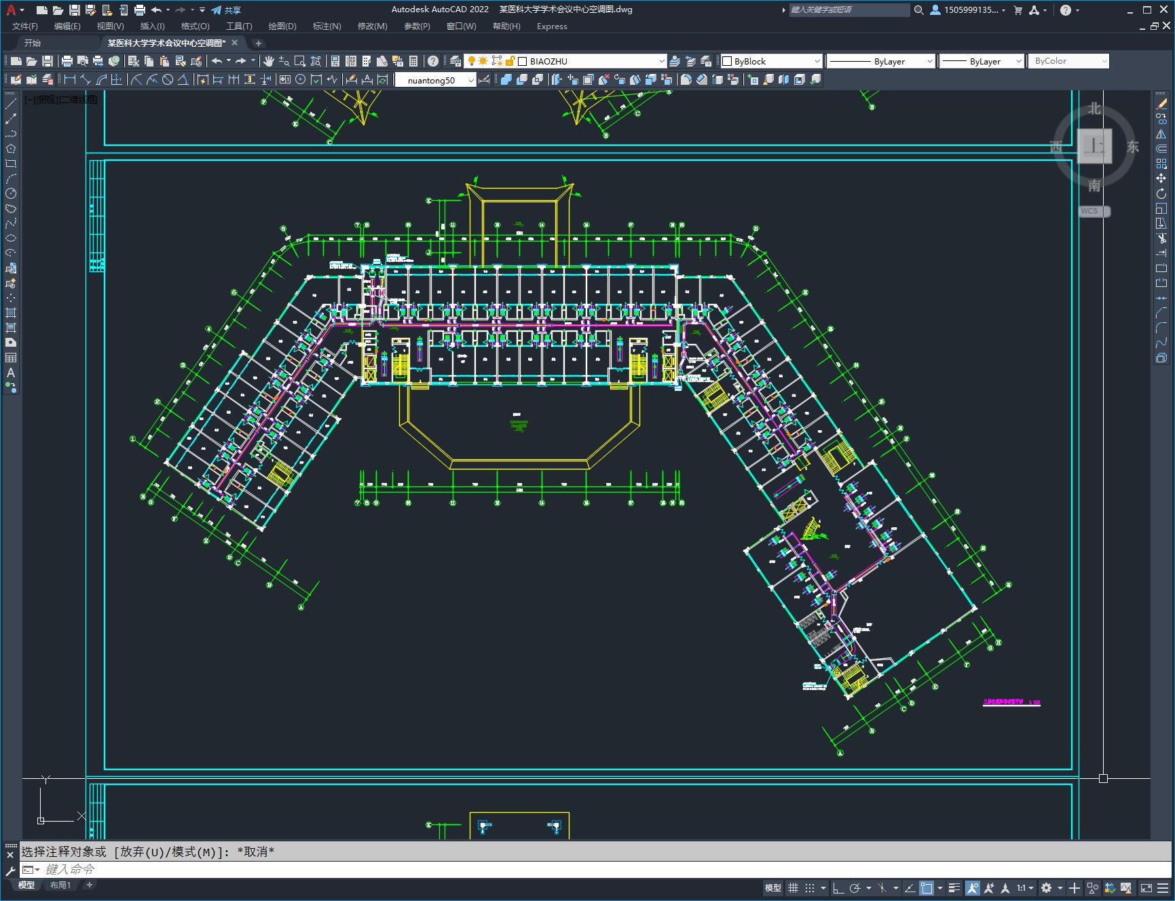Open the 修改(M) menu
This screenshot has height=901, width=1175.
tap(372, 26)
